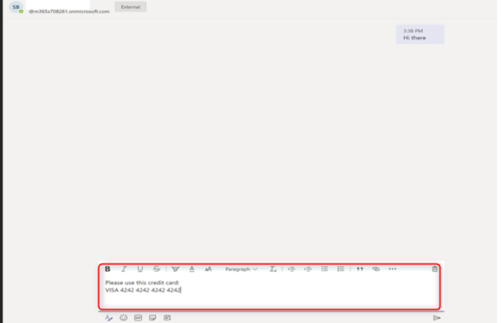Toggle italic formatting in compose toolbar

[x=124, y=269]
